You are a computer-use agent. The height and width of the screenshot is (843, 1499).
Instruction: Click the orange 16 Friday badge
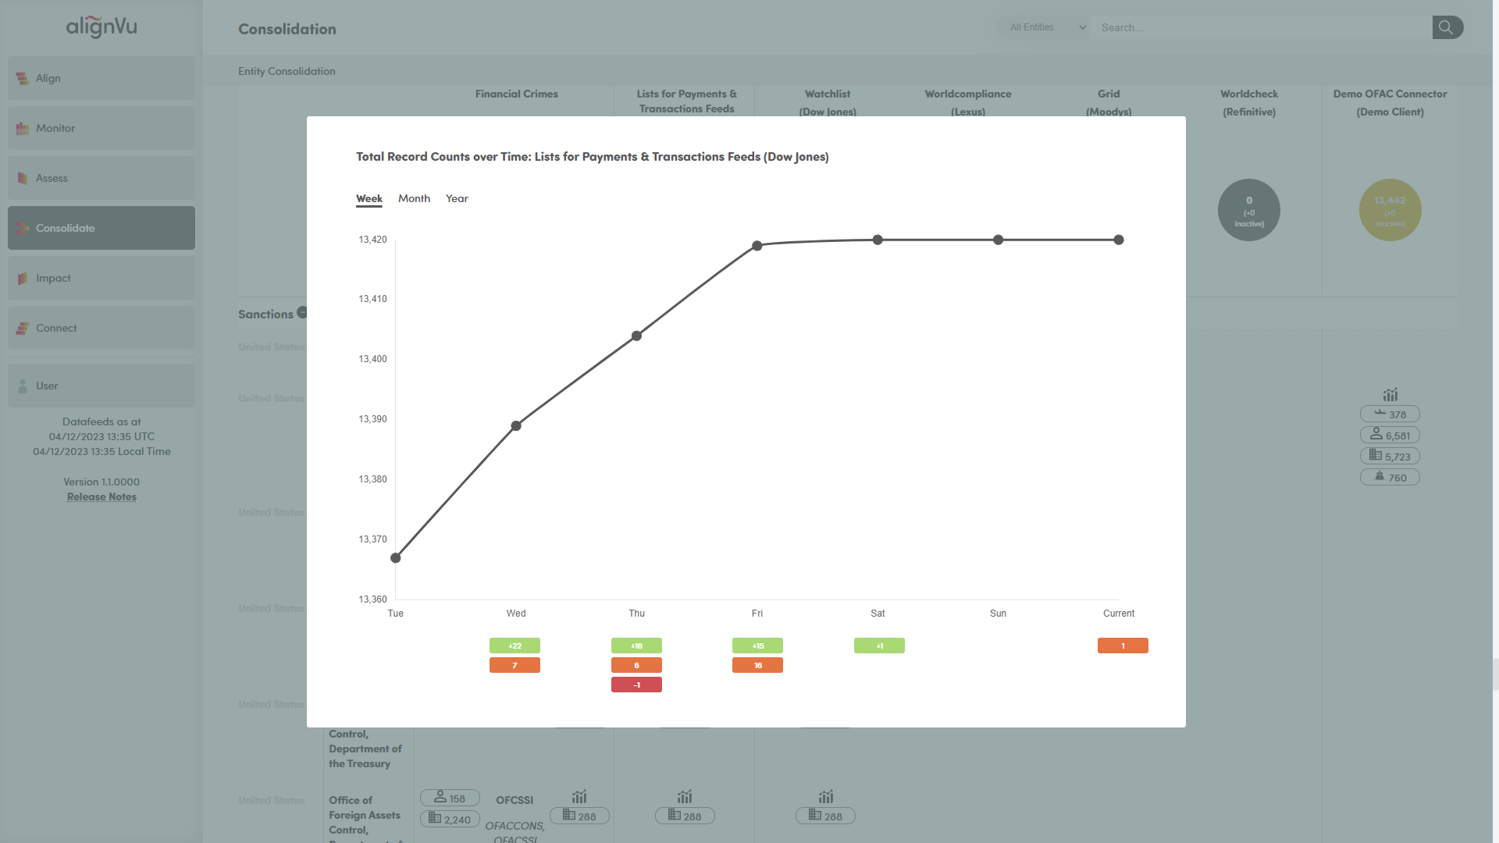pyautogui.click(x=757, y=665)
